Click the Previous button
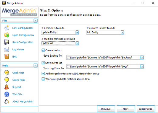The height and width of the screenshot is (113, 158). tap(106, 109)
